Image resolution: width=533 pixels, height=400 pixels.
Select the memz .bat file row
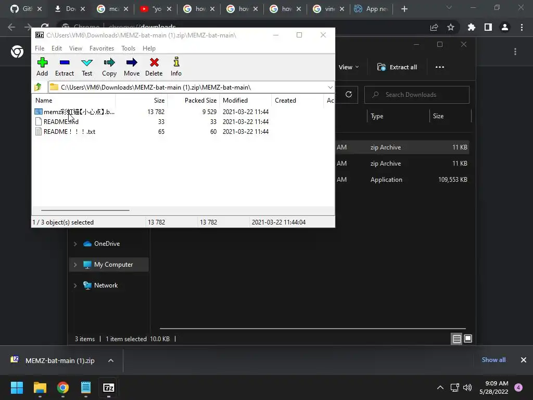[151, 111]
